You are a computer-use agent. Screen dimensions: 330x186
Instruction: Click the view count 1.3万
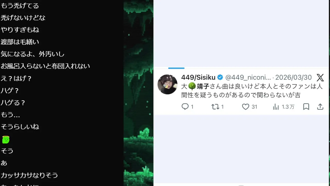[x=288, y=107]
